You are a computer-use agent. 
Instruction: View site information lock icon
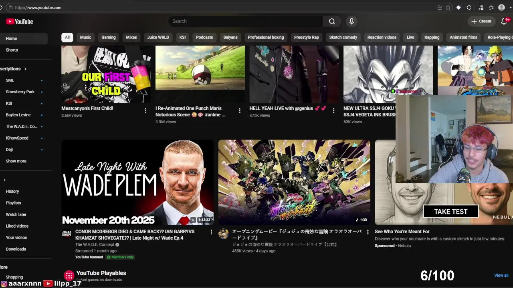point(10,8)
